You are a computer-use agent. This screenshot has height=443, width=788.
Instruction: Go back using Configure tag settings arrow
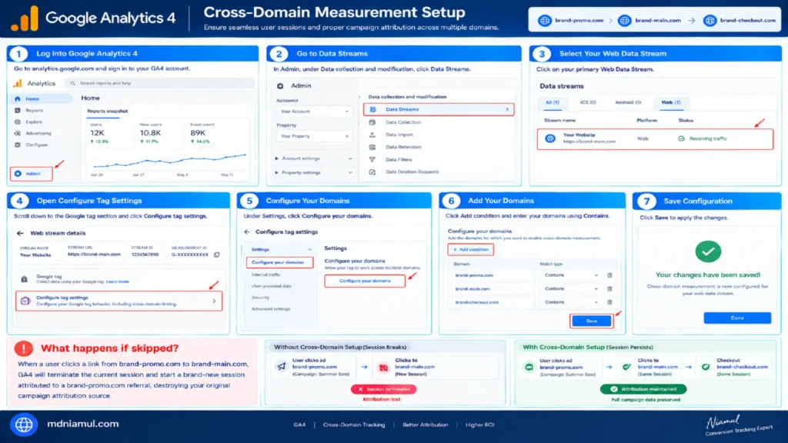(x=247, y=232)
